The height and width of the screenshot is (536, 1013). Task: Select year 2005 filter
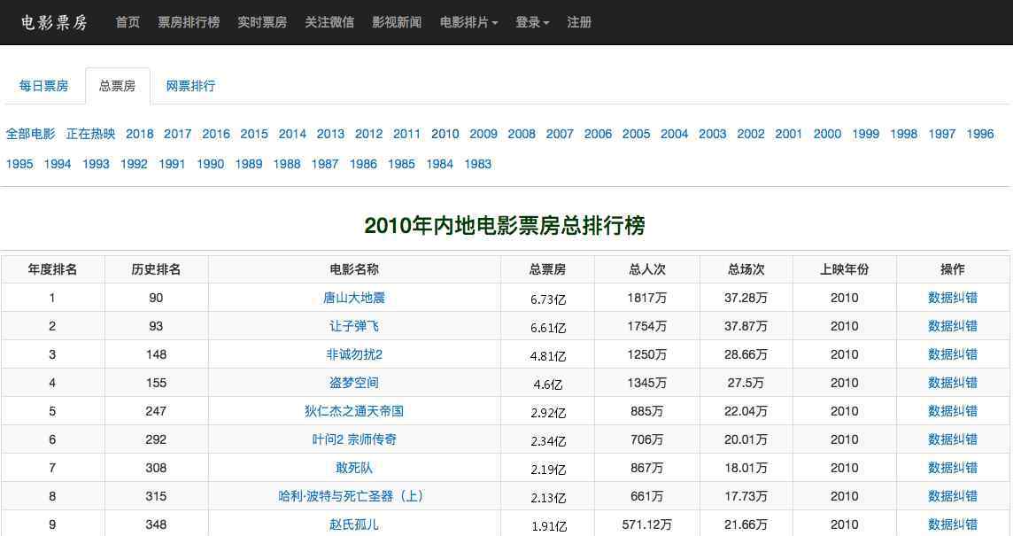click(x=637, y=134)
